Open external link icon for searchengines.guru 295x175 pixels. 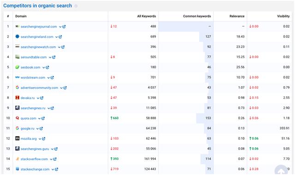click(x=56, y=149)
